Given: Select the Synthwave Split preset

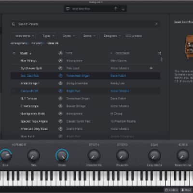Looking at the screenshot, I should pyautogui.click(x=31, y=68).
